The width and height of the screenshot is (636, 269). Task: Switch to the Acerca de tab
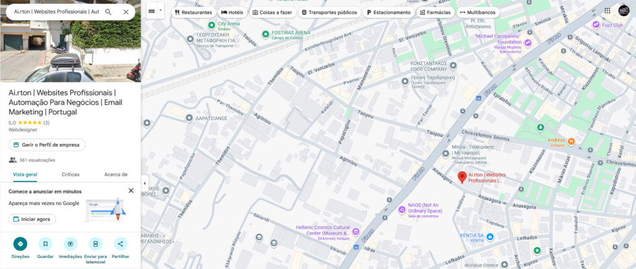point(116,175)
